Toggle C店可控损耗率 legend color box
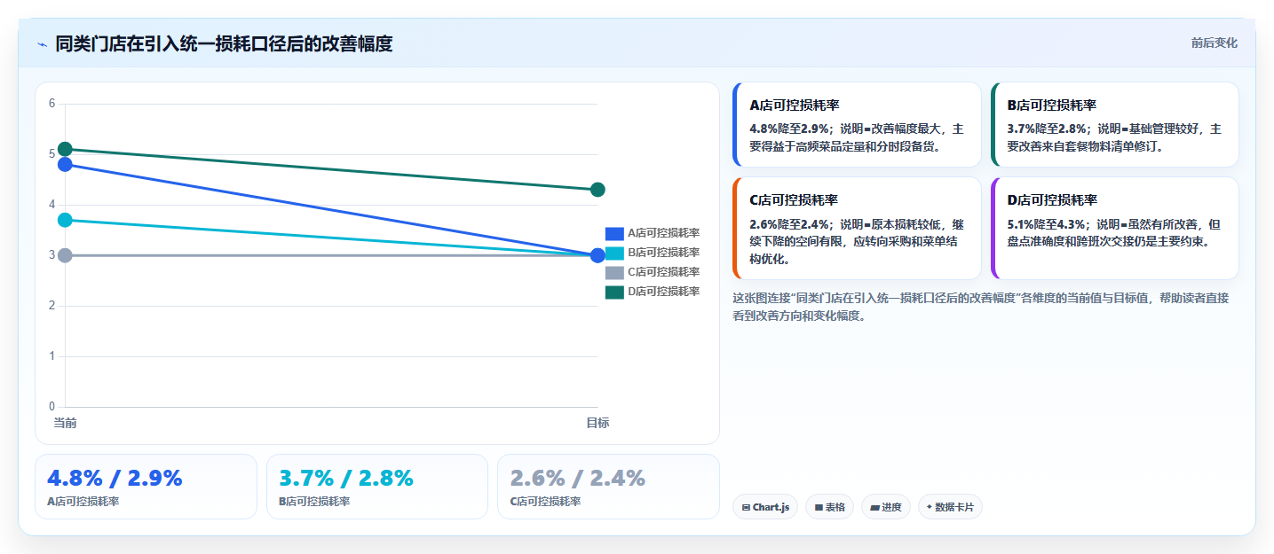Viewport: 1274px width, 554px height. point(614,272)
